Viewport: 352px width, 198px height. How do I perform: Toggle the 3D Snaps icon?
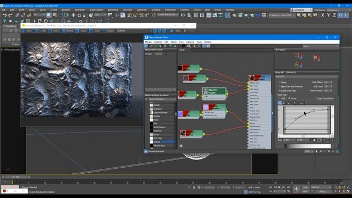click(130, 15)
